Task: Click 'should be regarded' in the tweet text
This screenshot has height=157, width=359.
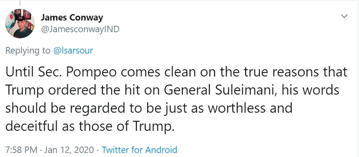Action: point(56,108)
